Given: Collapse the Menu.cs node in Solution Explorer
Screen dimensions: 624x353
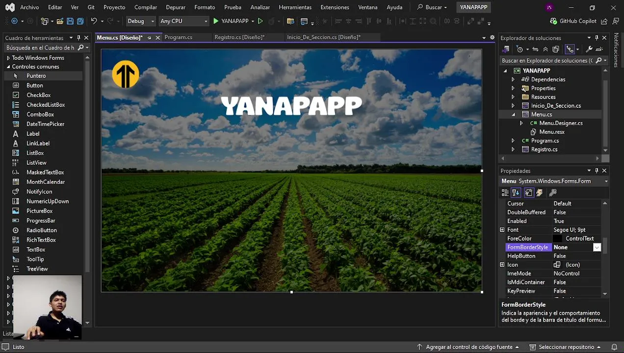Looking at the screenshot, I should [x=513, y=115].
